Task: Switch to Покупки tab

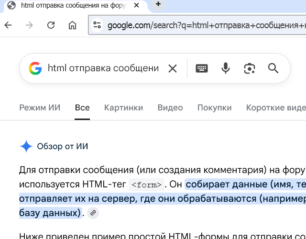Action: (215, 108)
